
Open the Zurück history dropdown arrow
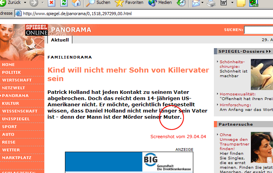click(25, 3)
